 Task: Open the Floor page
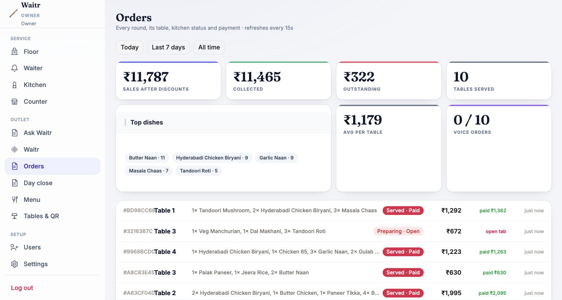(x=52, y=52)
